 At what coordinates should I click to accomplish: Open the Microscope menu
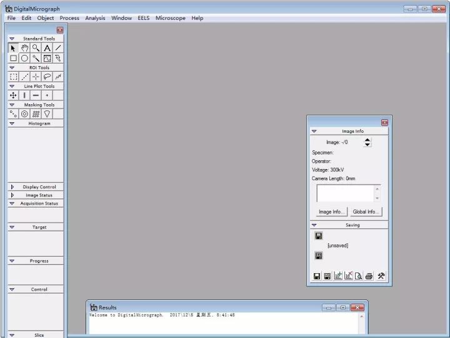pyautogui.click(x=171, y=18)
